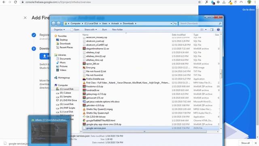This screenshot has height=146, width=259.
Task: Click scroll-down arrow of file list
Action: 221,129
